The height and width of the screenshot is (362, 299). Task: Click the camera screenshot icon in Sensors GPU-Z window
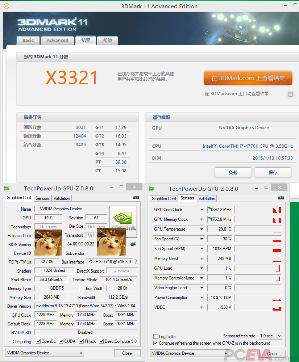281,198
